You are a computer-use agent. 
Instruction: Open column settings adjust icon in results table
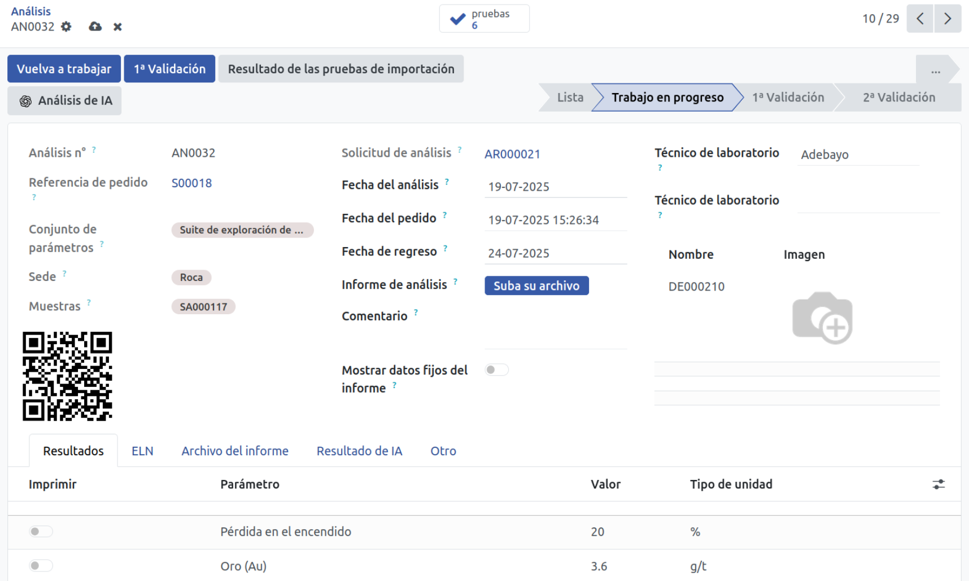click(939, 484)
